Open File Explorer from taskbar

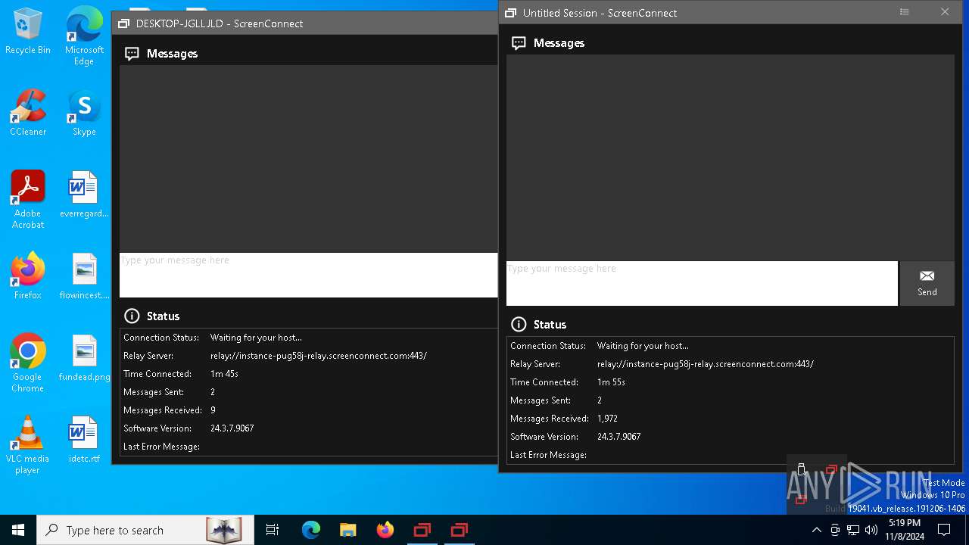click(347, 530)
